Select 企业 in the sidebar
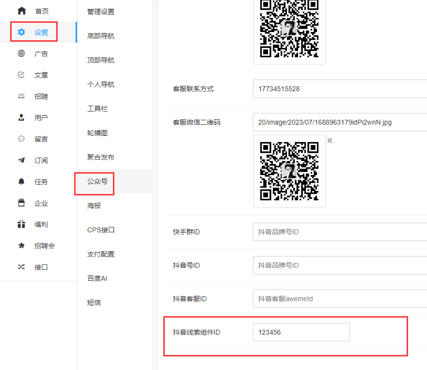 click(x=41, y=203)
